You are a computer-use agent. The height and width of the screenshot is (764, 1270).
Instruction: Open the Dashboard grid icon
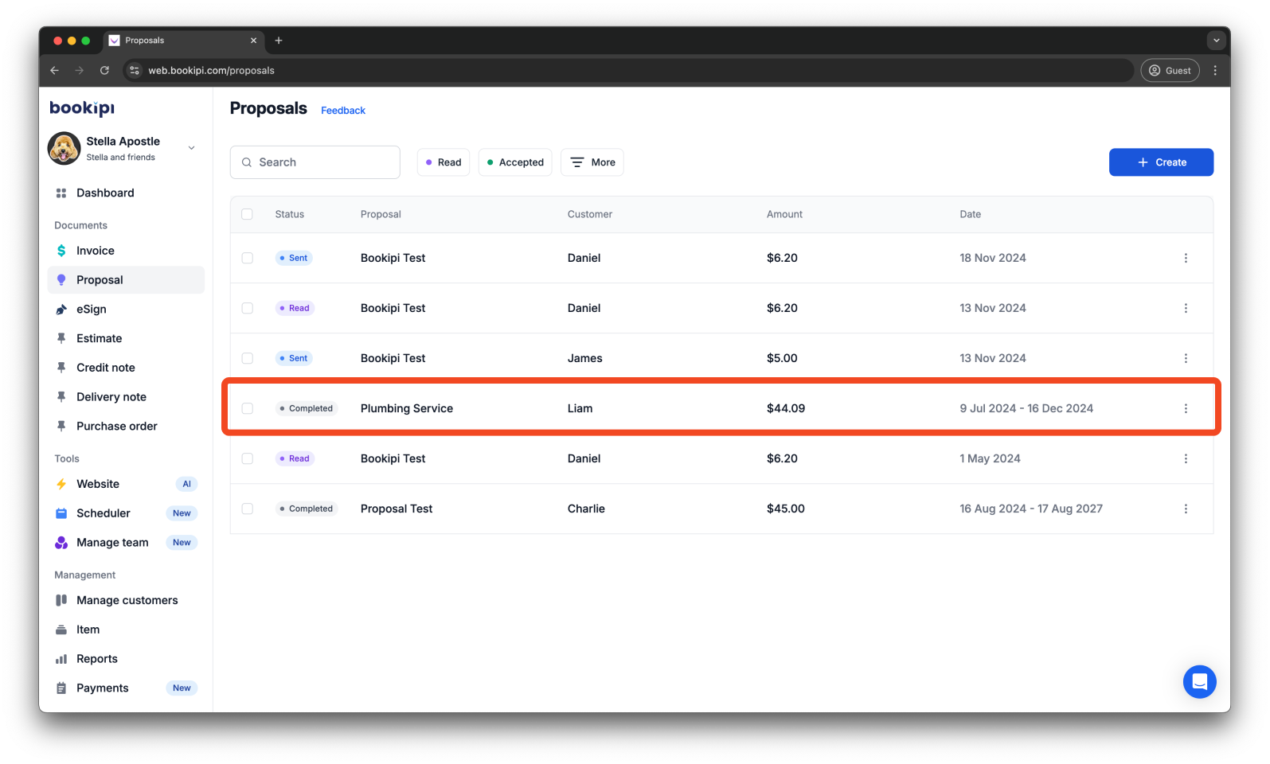(61, 193)
